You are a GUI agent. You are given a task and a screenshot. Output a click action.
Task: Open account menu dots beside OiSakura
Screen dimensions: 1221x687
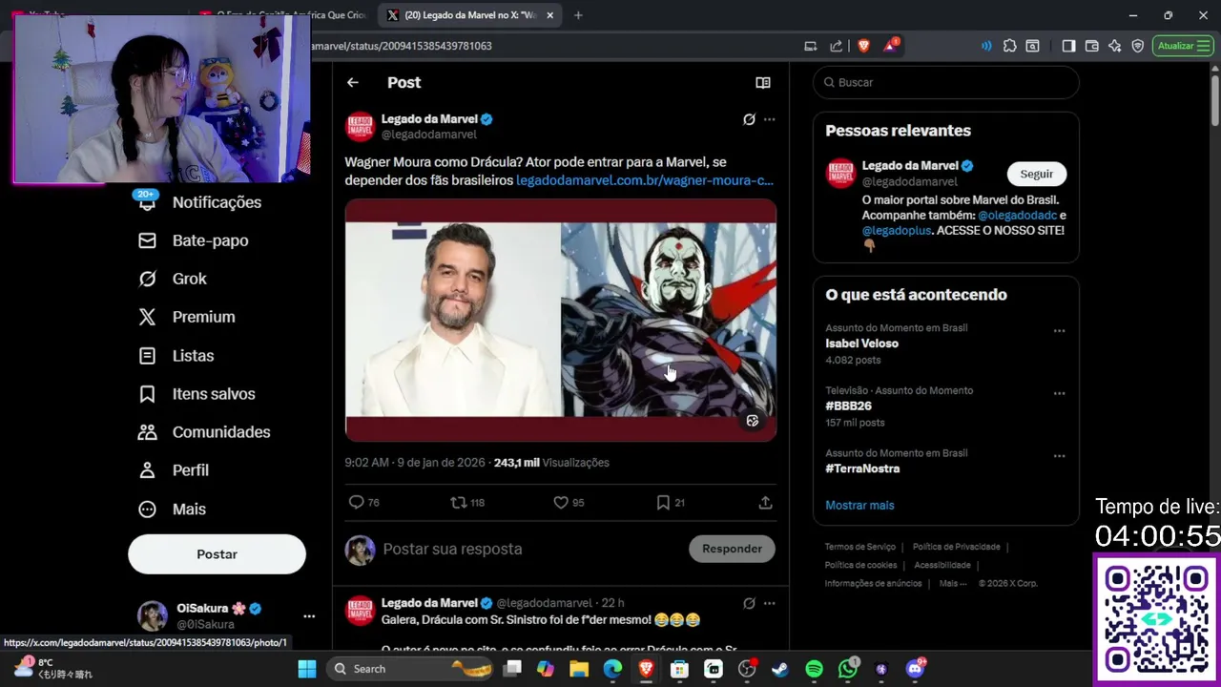[309, 616]
